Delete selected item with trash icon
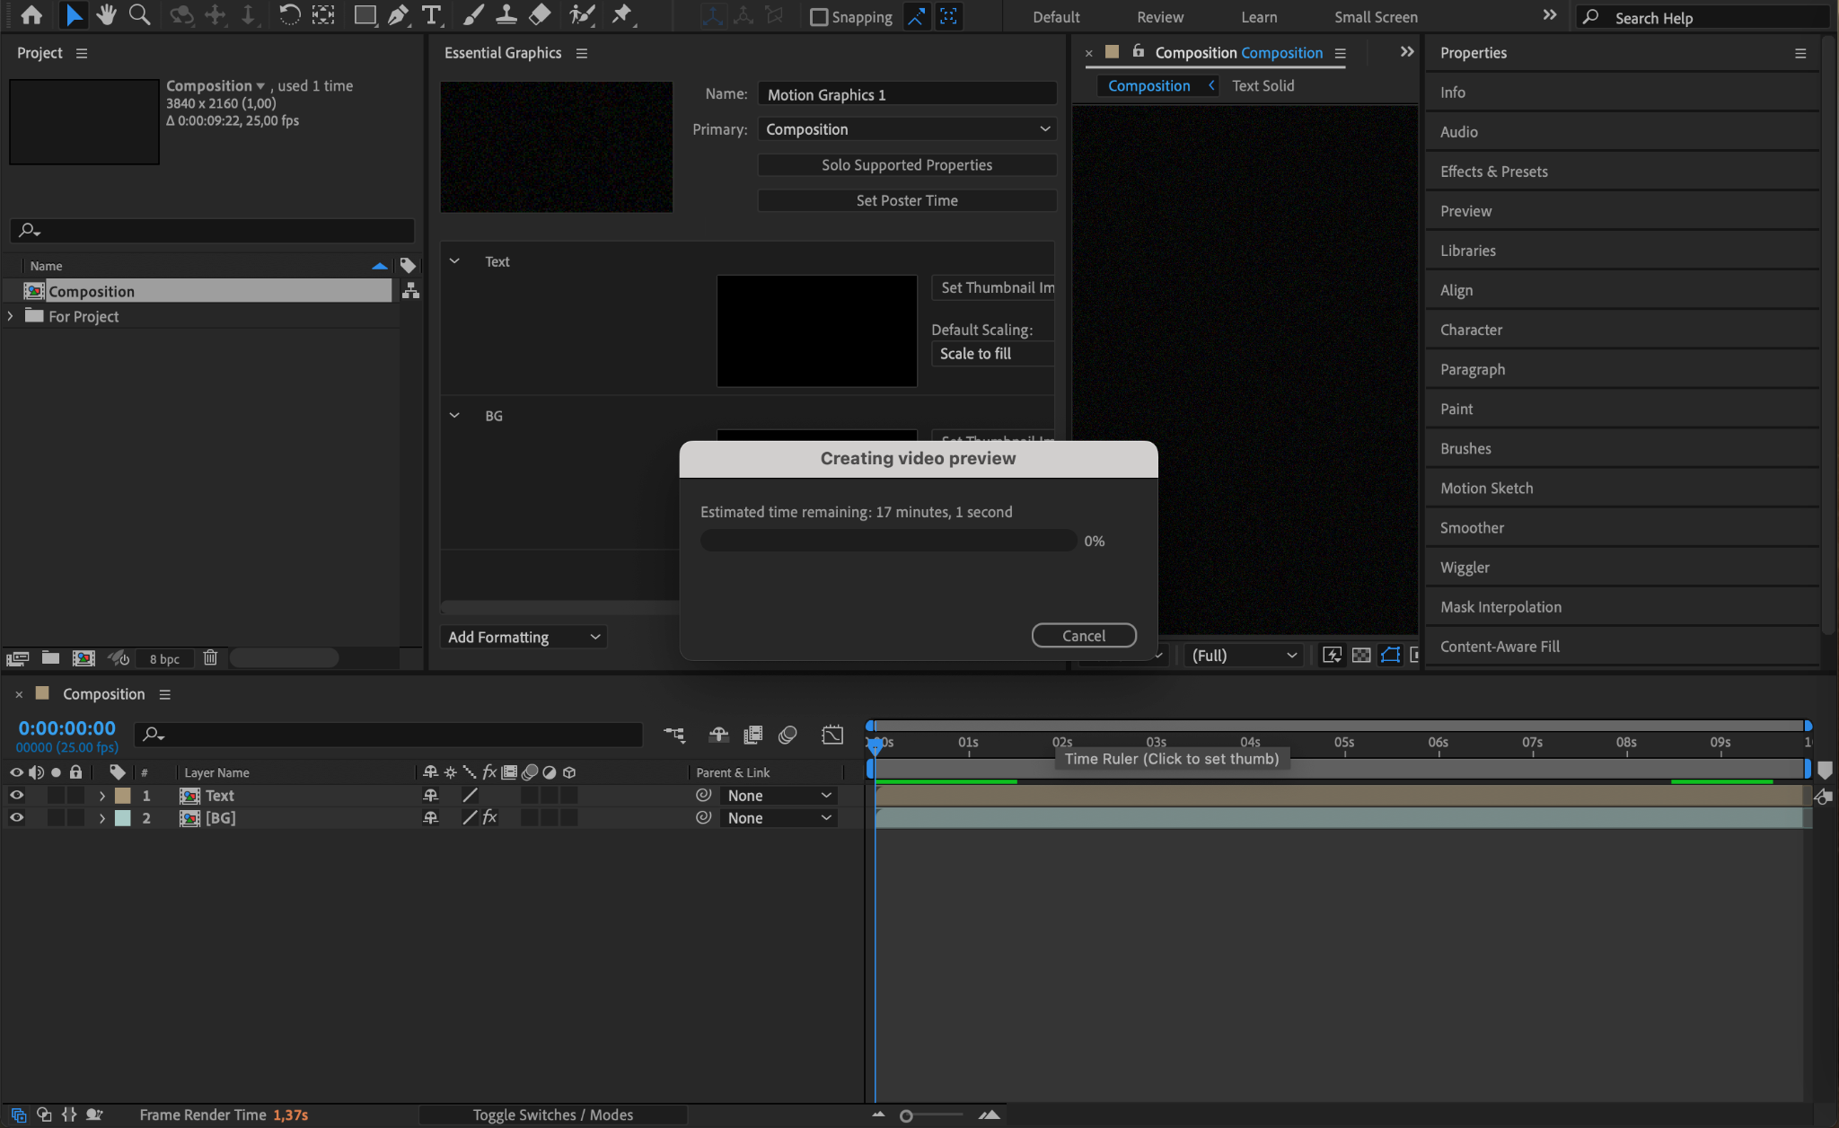 pos(210,658)
